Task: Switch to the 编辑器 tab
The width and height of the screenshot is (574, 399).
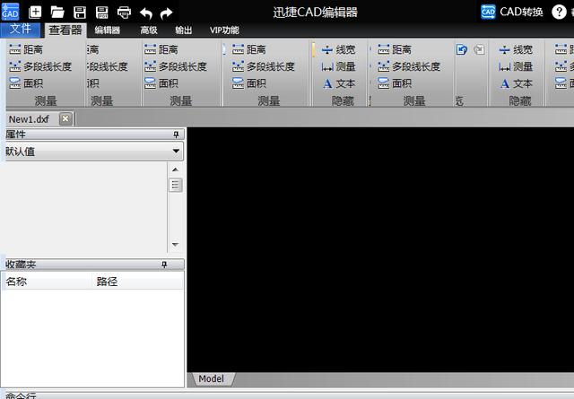Action: click(108, 30)
